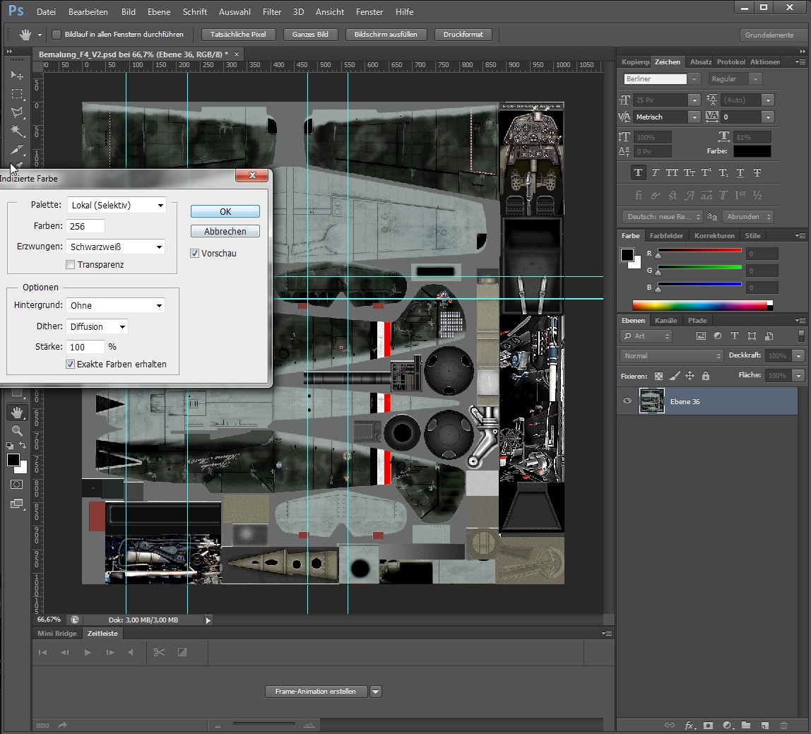811x734 pixels.
Task: Select the Zoom magnifier tool
Action: [x=17, y=430]
